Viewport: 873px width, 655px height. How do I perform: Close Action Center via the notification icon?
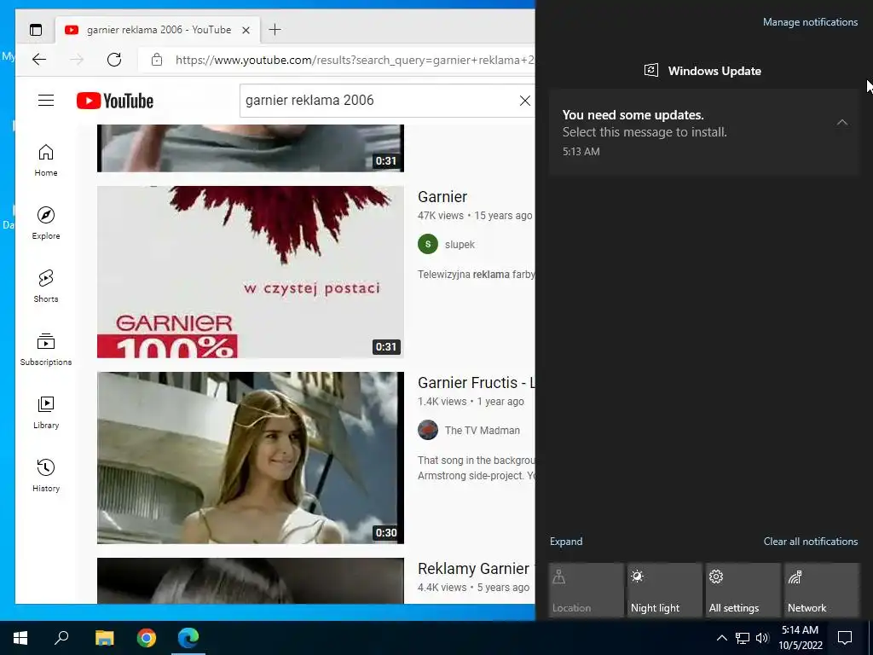(x=845, y=638)
